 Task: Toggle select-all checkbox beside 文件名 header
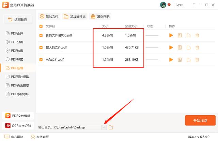tap(41, 26)
